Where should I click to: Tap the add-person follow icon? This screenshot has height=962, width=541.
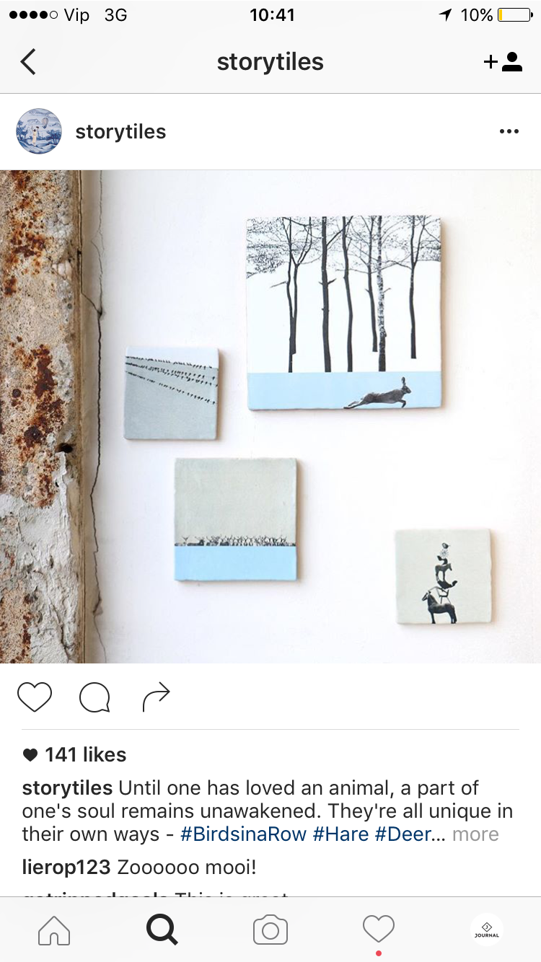[x=503, y=62]
